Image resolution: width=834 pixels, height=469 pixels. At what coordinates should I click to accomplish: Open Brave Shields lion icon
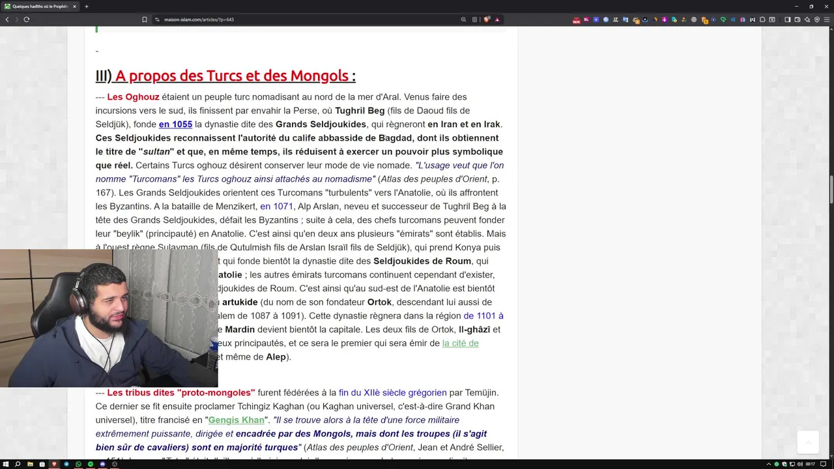(x=486, y=20)
